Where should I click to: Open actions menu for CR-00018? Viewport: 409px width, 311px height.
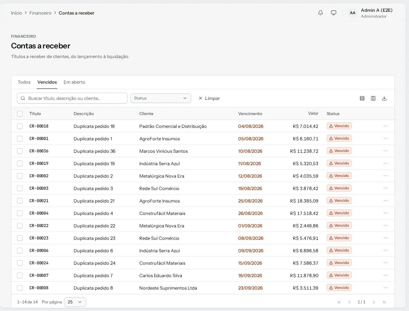pyautogui.click(x=385, y=126)
